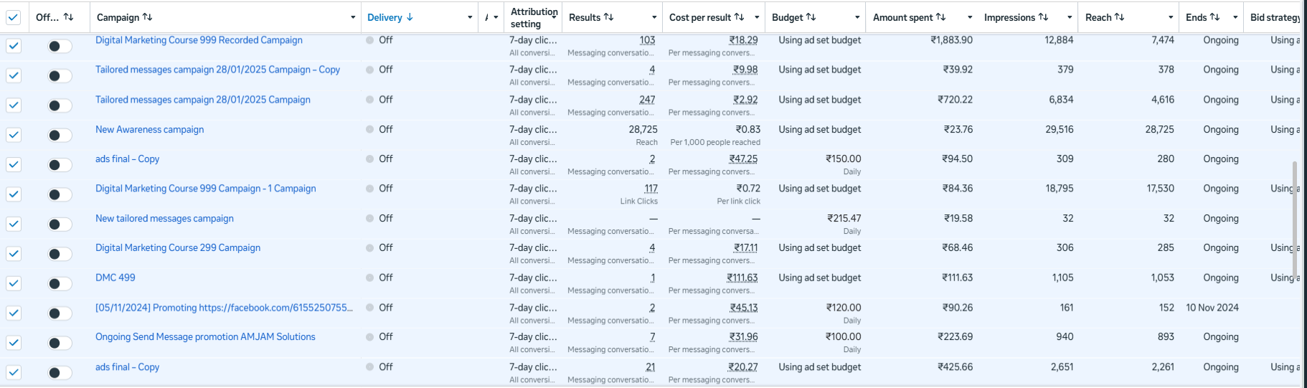Deselect the DMC 499 row checkbox
Screen dimensions: 1307x388
[x=13, y=283]
